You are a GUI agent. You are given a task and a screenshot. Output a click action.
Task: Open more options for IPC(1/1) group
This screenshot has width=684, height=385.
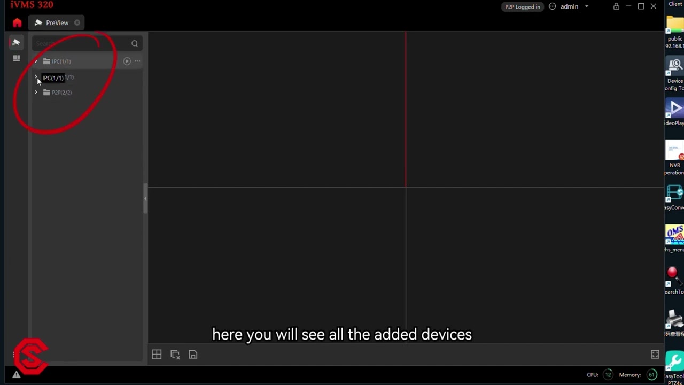pyautogui.click(x=137, y=61)
